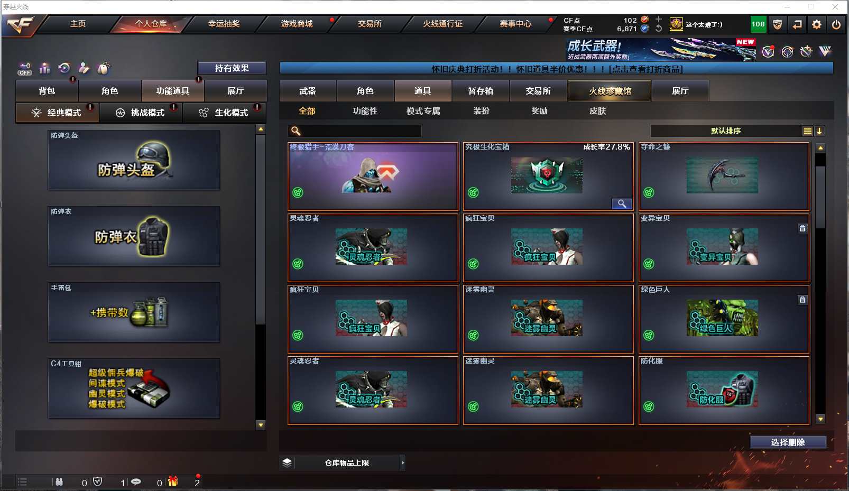Click the power exit icon
Viewport: 849px width, 491px height.
(x=836, y=24)
